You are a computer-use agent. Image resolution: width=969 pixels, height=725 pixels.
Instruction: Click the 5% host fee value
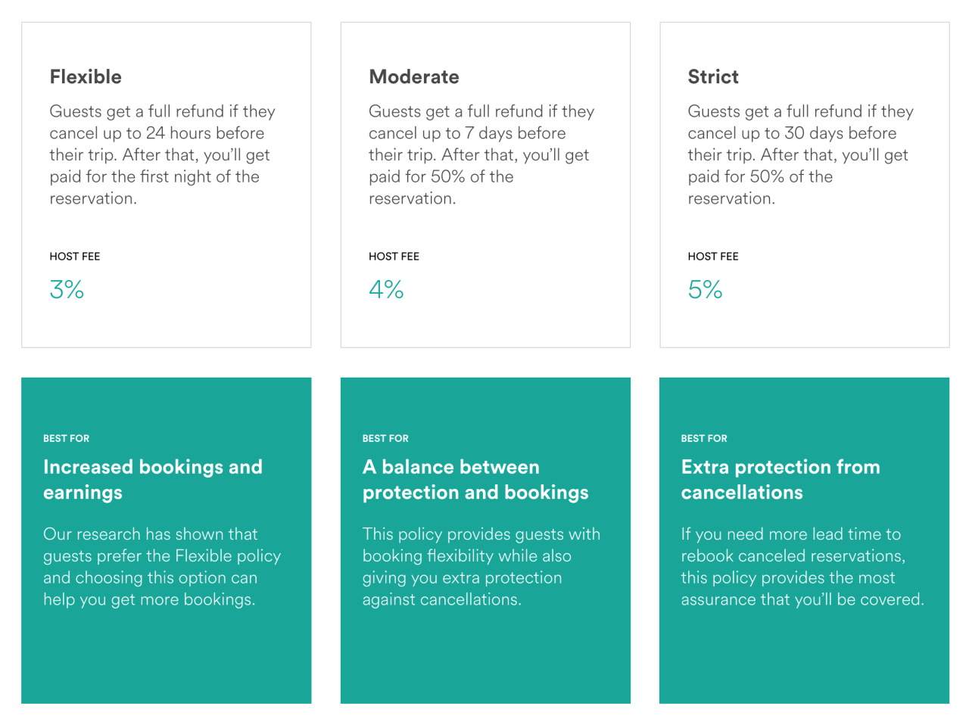pos(705,290)
